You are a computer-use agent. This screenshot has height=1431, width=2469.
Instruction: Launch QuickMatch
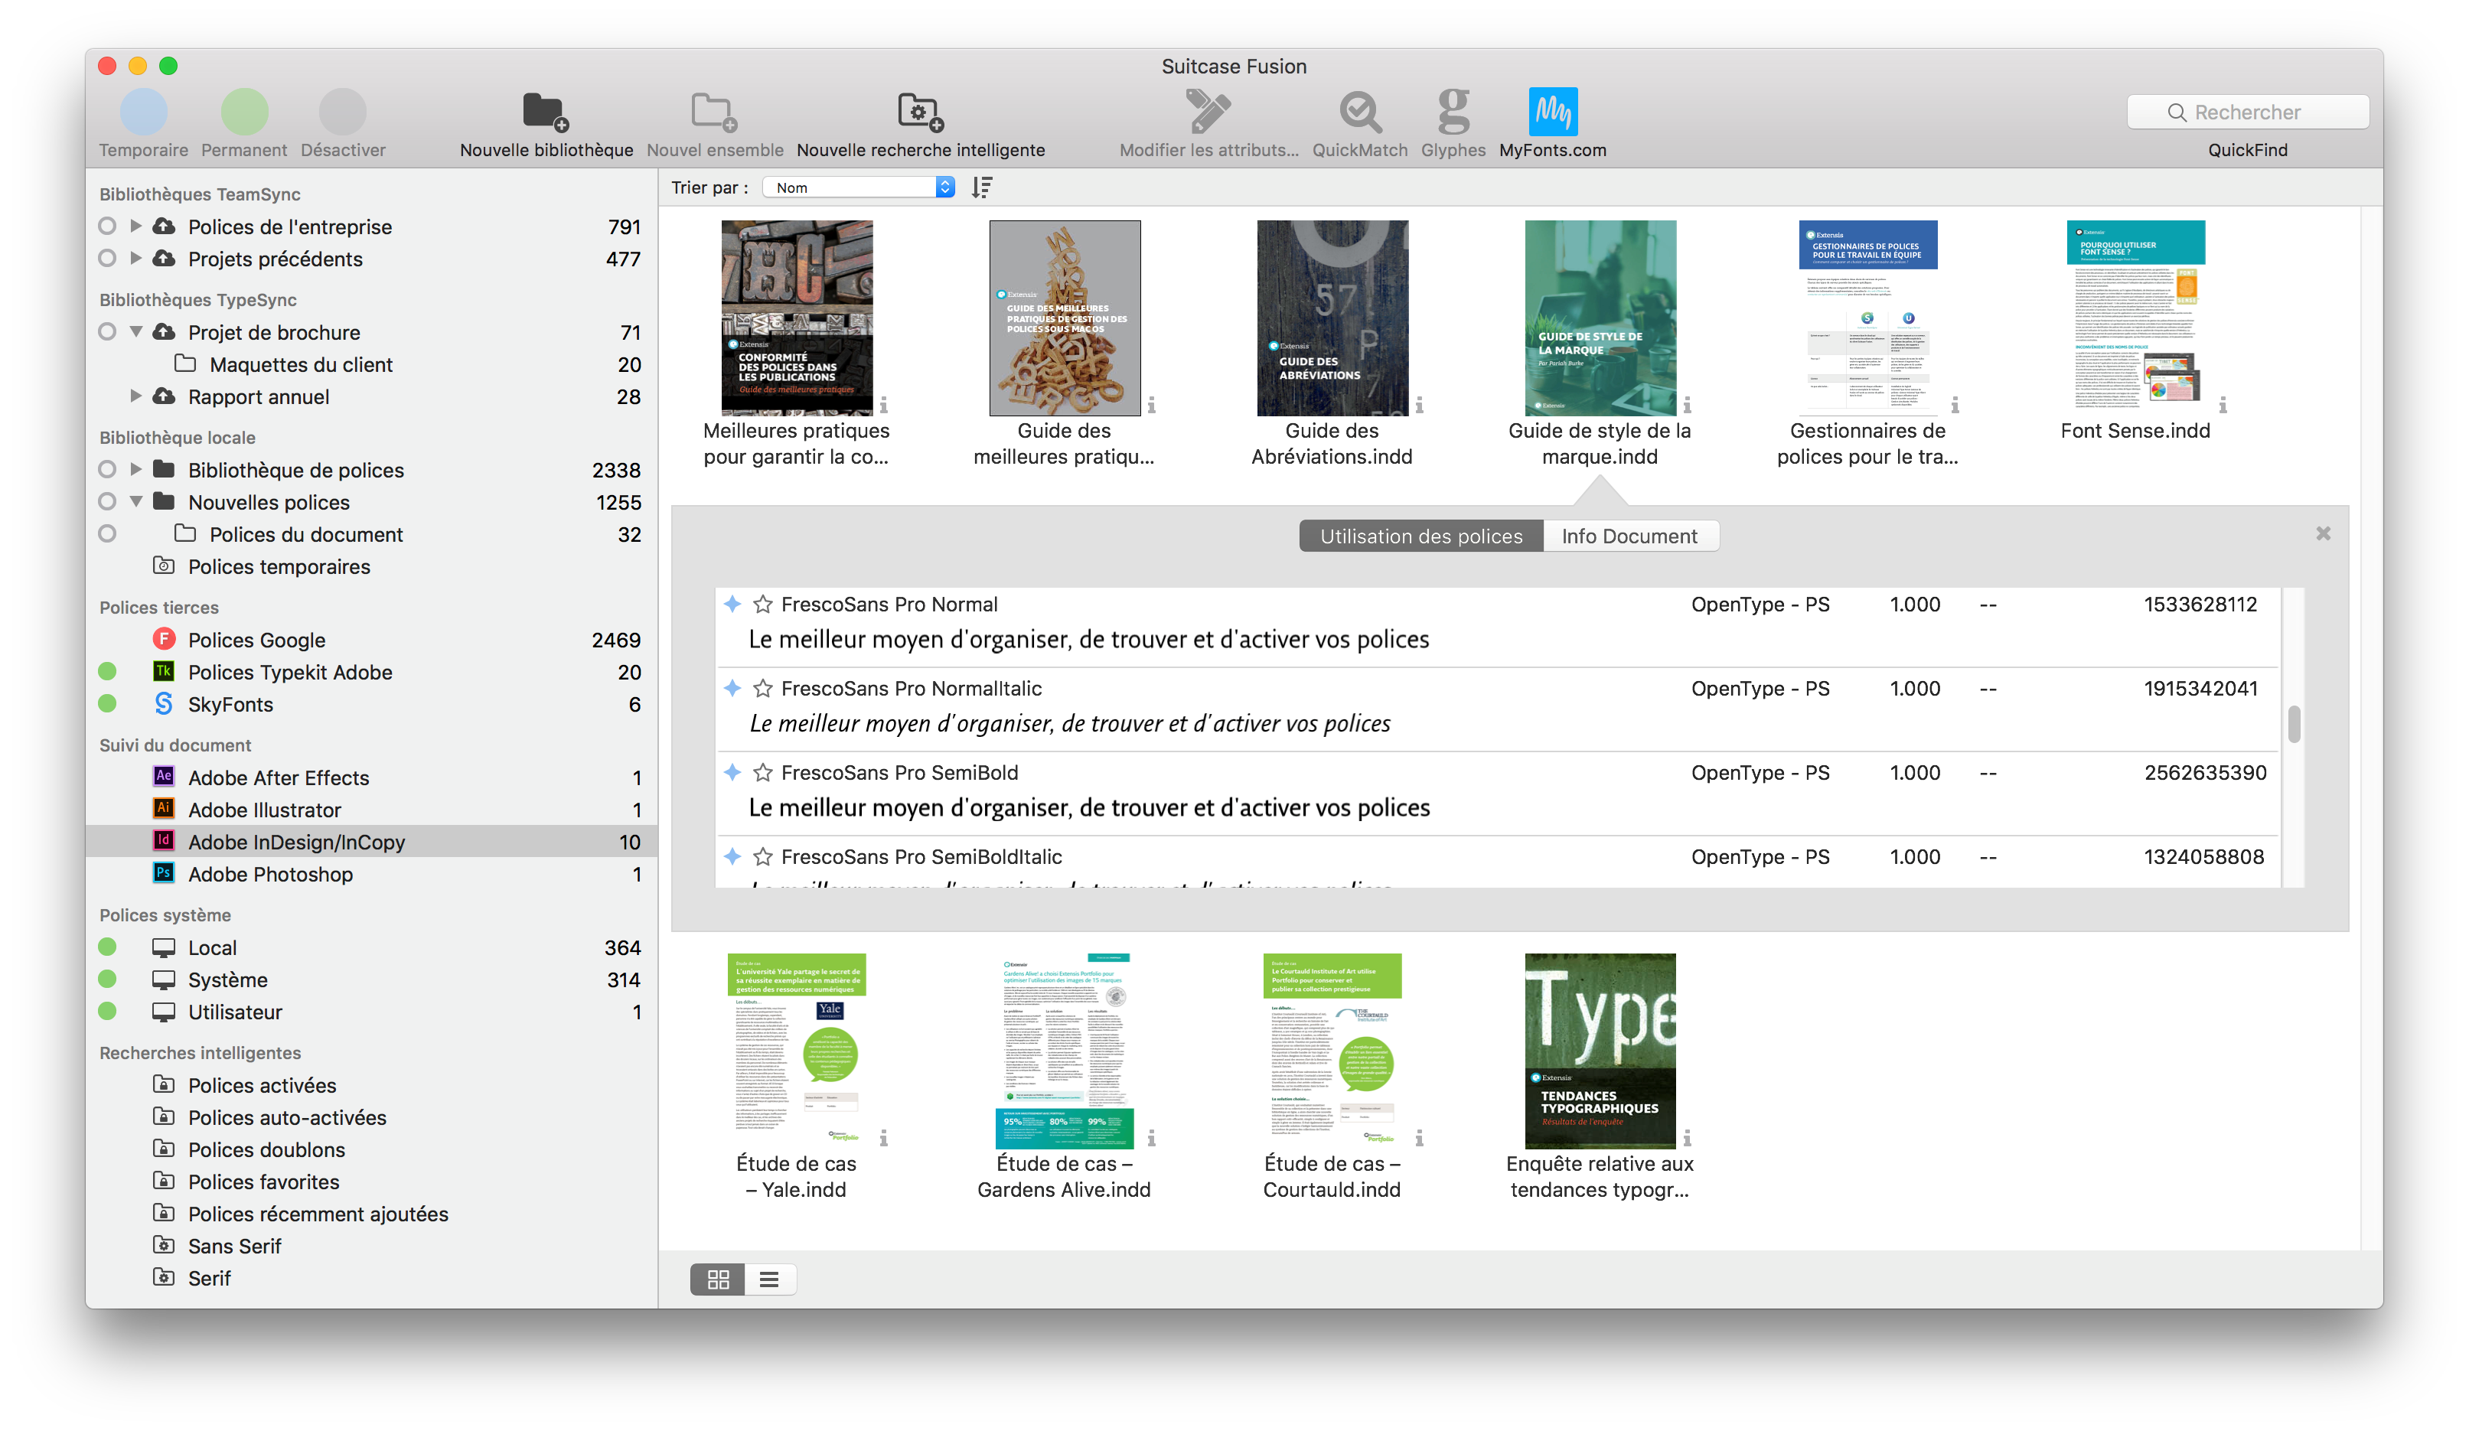(1360, 111)
